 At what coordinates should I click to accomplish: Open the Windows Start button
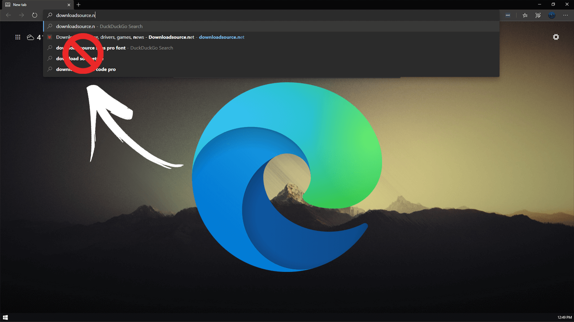(5, 318)
